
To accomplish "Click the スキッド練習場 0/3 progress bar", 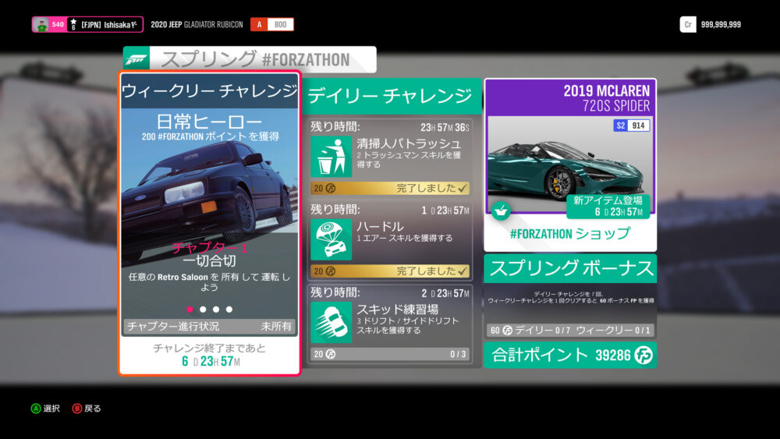I will [x=391, y=354].
